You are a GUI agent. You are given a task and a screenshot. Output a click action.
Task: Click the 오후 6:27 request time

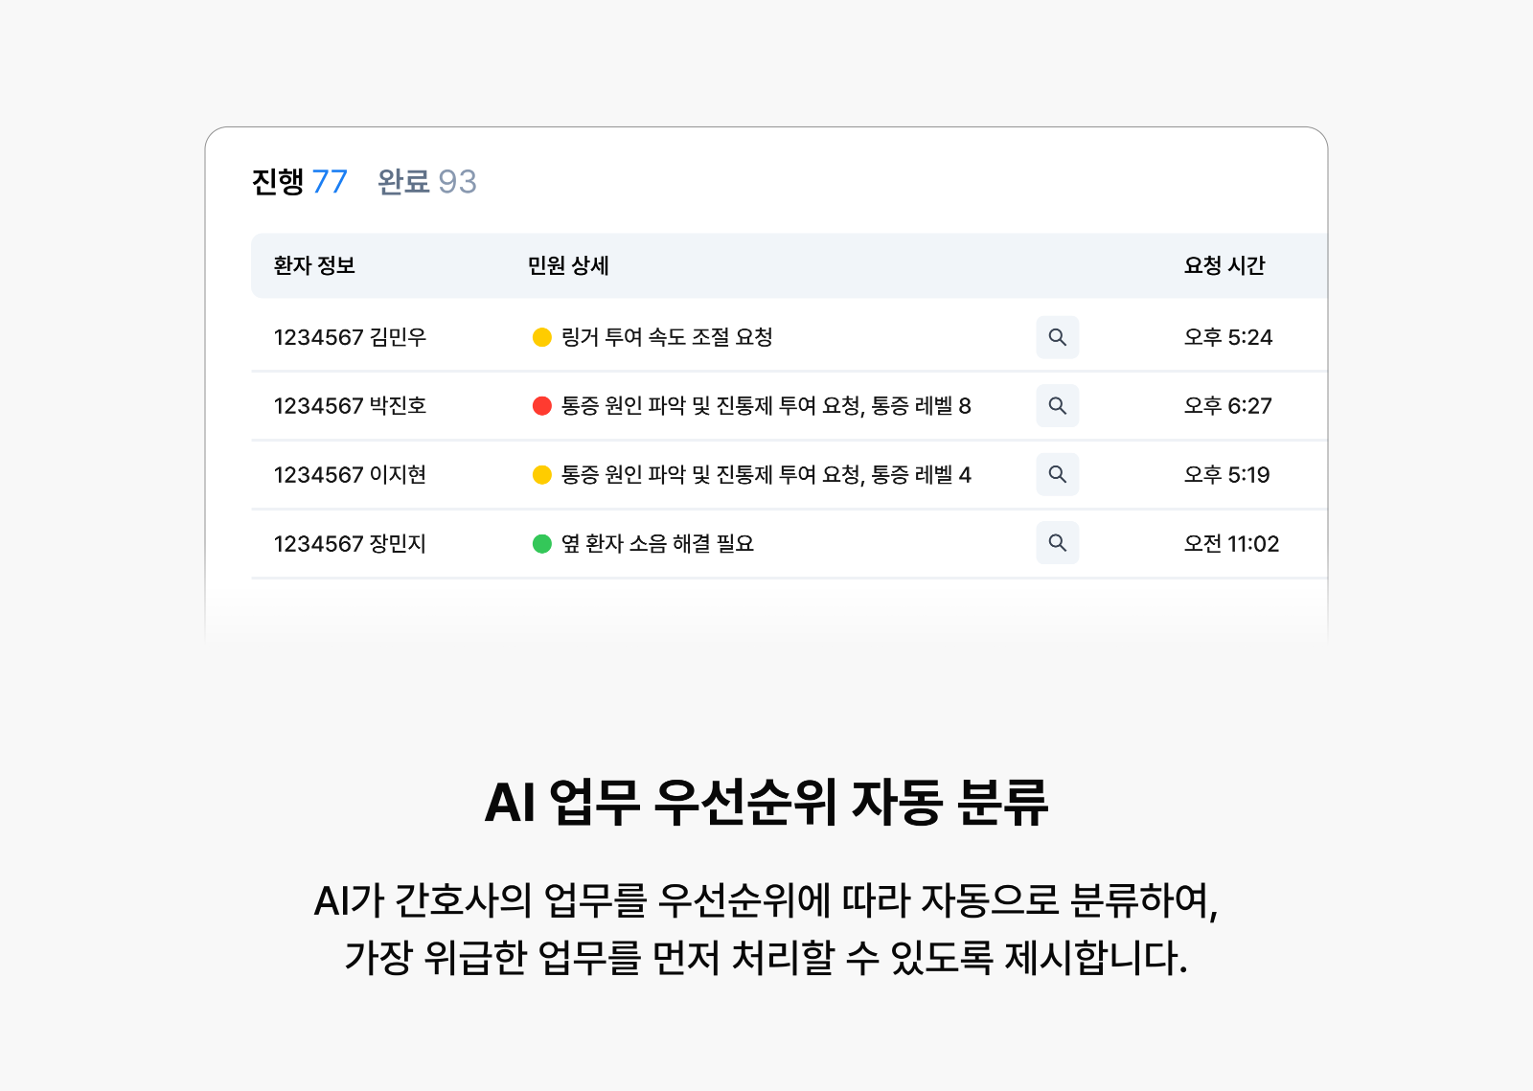tap(1227, 406)
